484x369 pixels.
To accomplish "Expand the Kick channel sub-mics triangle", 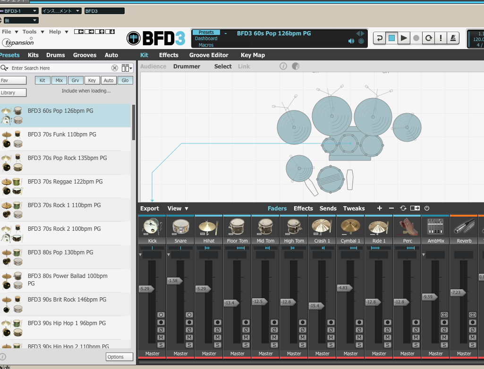I will point(140,255).
